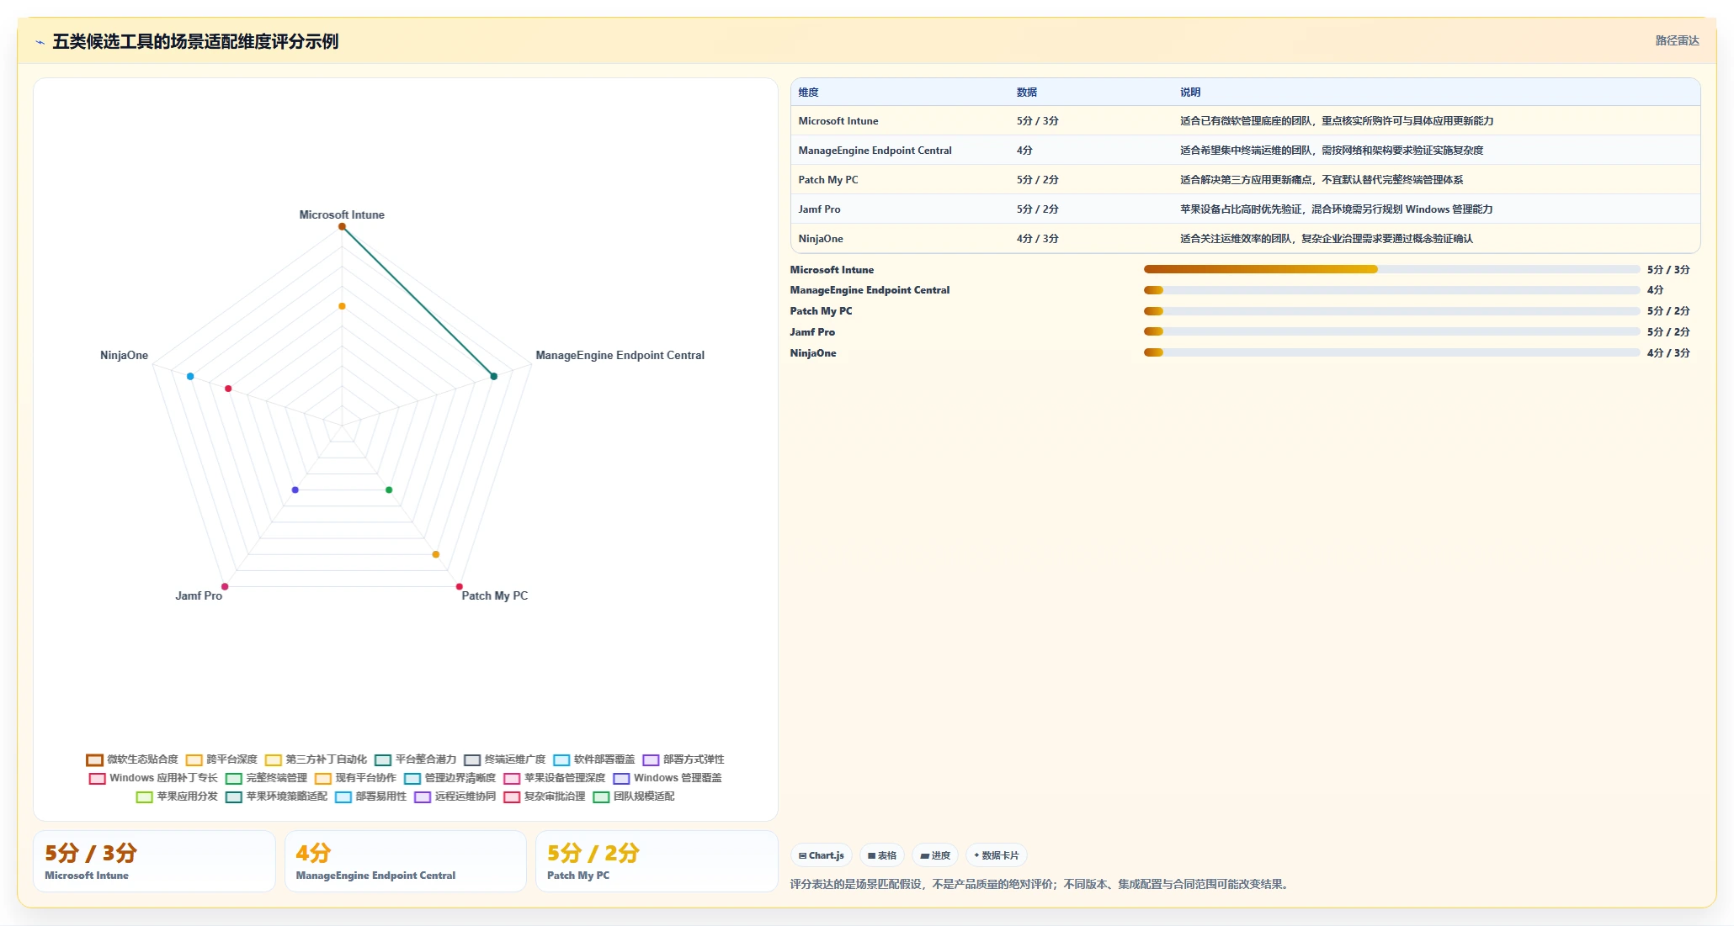Click the radar point at the Jamf Pro vertex
Image resolution: width=1734 pixels, height=926 pixels.
click(x=225, y=586)
